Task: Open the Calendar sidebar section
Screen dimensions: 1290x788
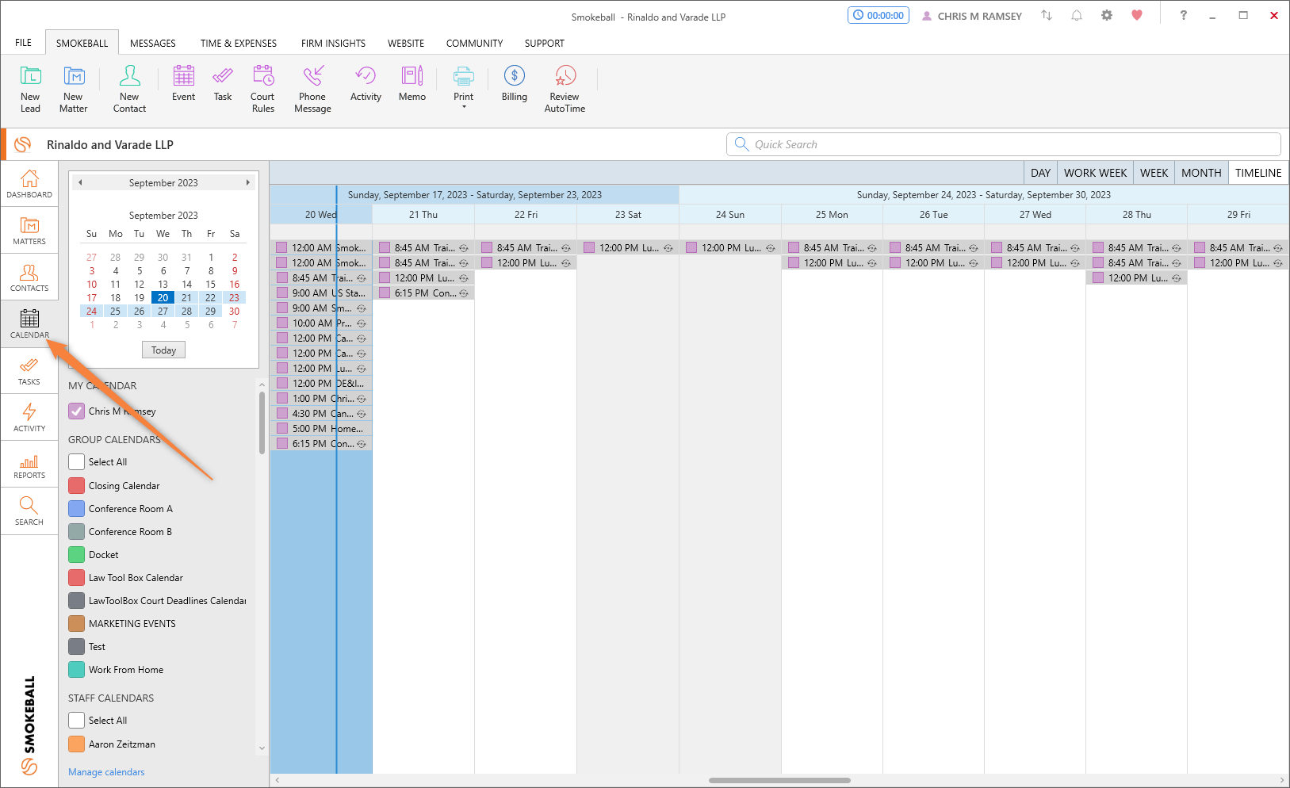Action: pos(29,324)
